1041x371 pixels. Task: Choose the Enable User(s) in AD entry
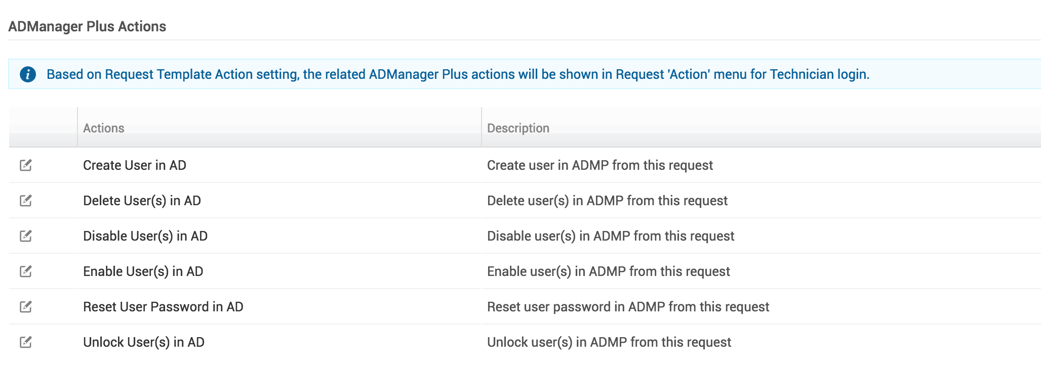pos(143,271)
